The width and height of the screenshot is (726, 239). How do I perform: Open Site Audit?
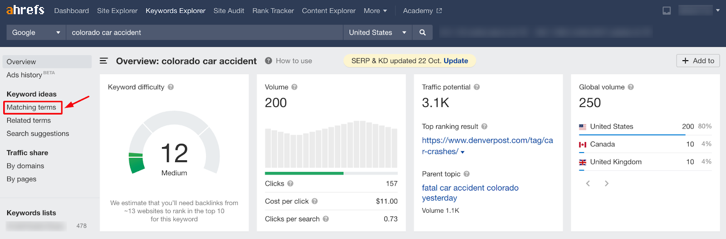click(x=229, y=11)
